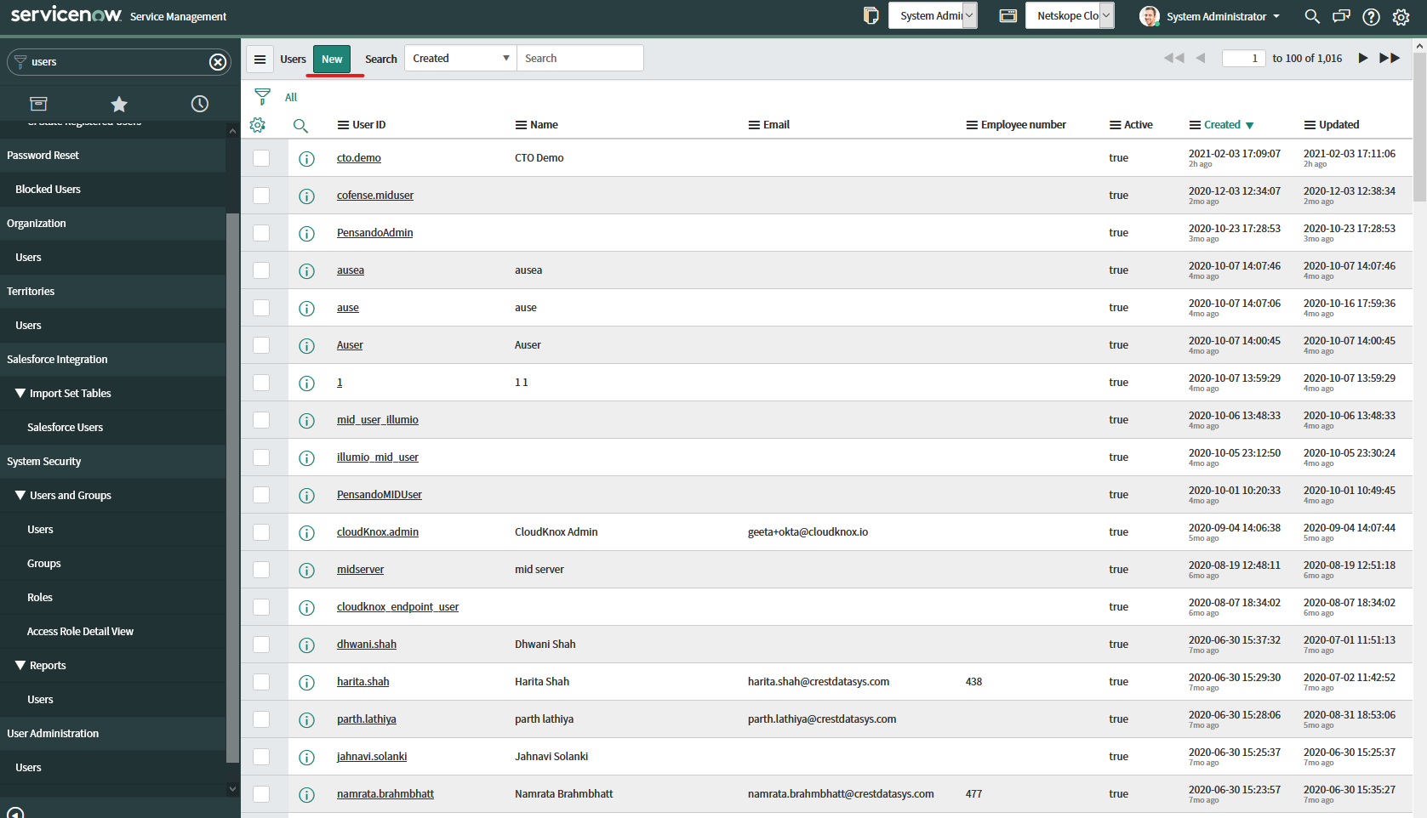Select the midserver row checkbox
This screenshot has height=818, width=1427.
(x=261, y=570)
